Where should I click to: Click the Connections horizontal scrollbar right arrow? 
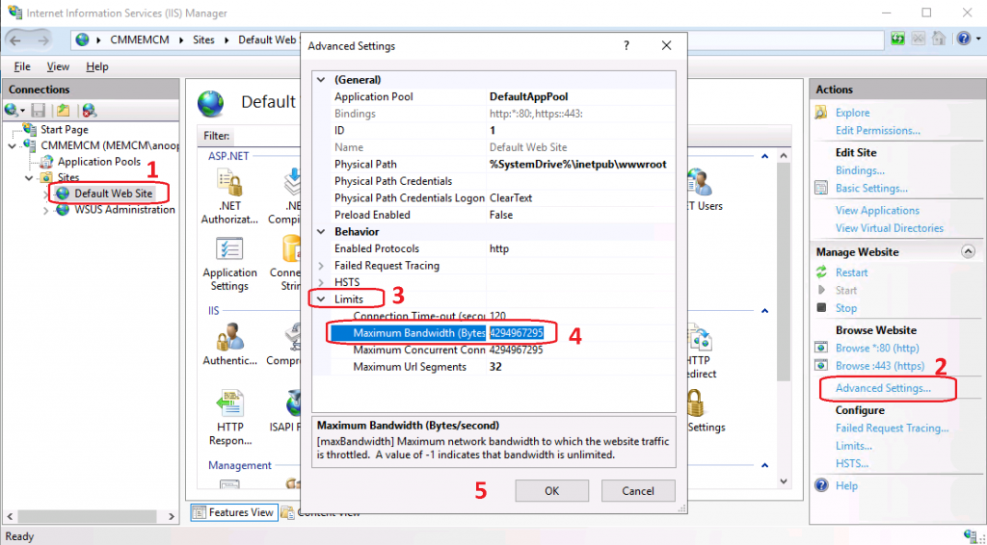point(172,516)
